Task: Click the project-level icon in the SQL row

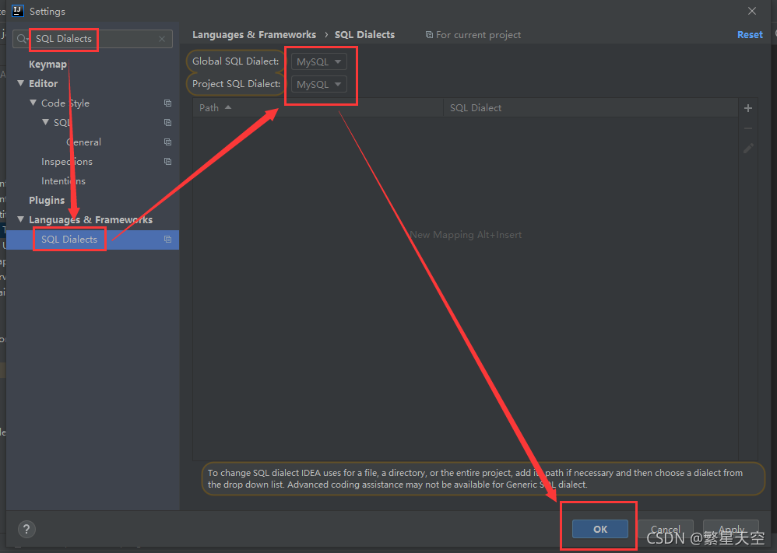Action: click(167, 122)
